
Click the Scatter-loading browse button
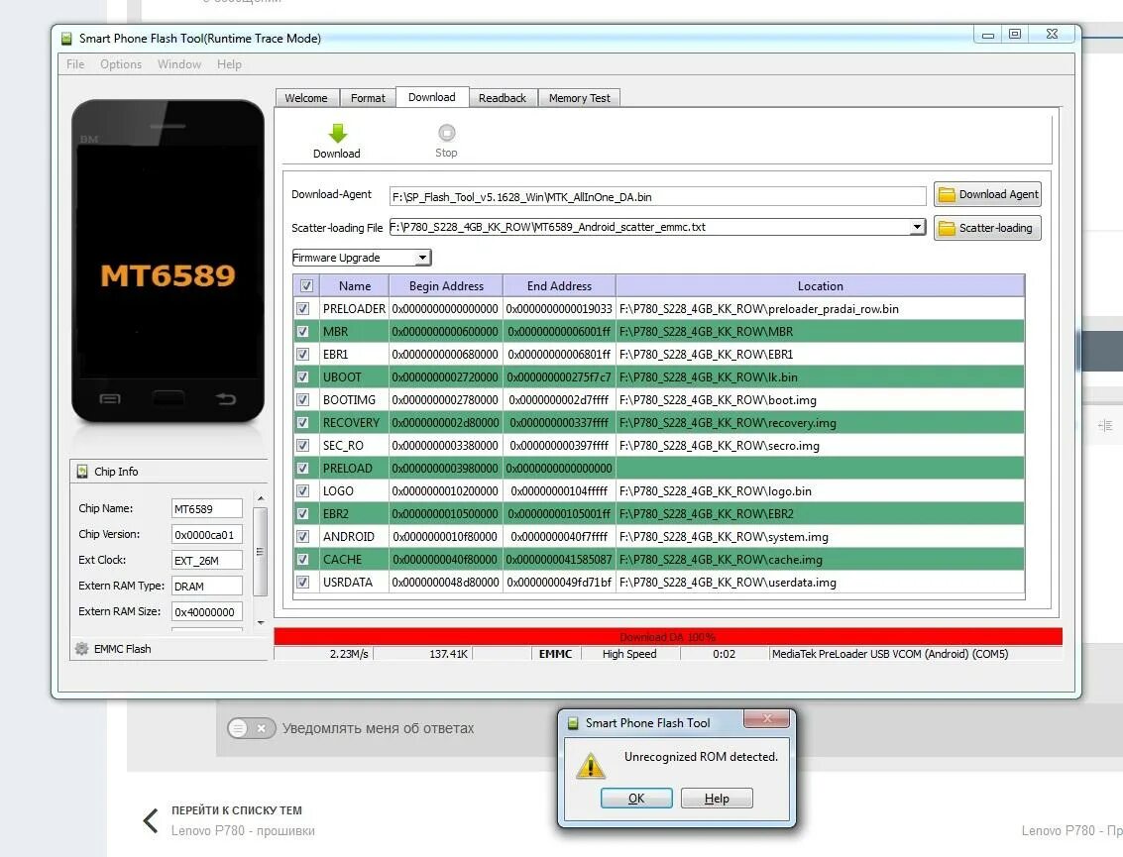[x=987, y=229]
